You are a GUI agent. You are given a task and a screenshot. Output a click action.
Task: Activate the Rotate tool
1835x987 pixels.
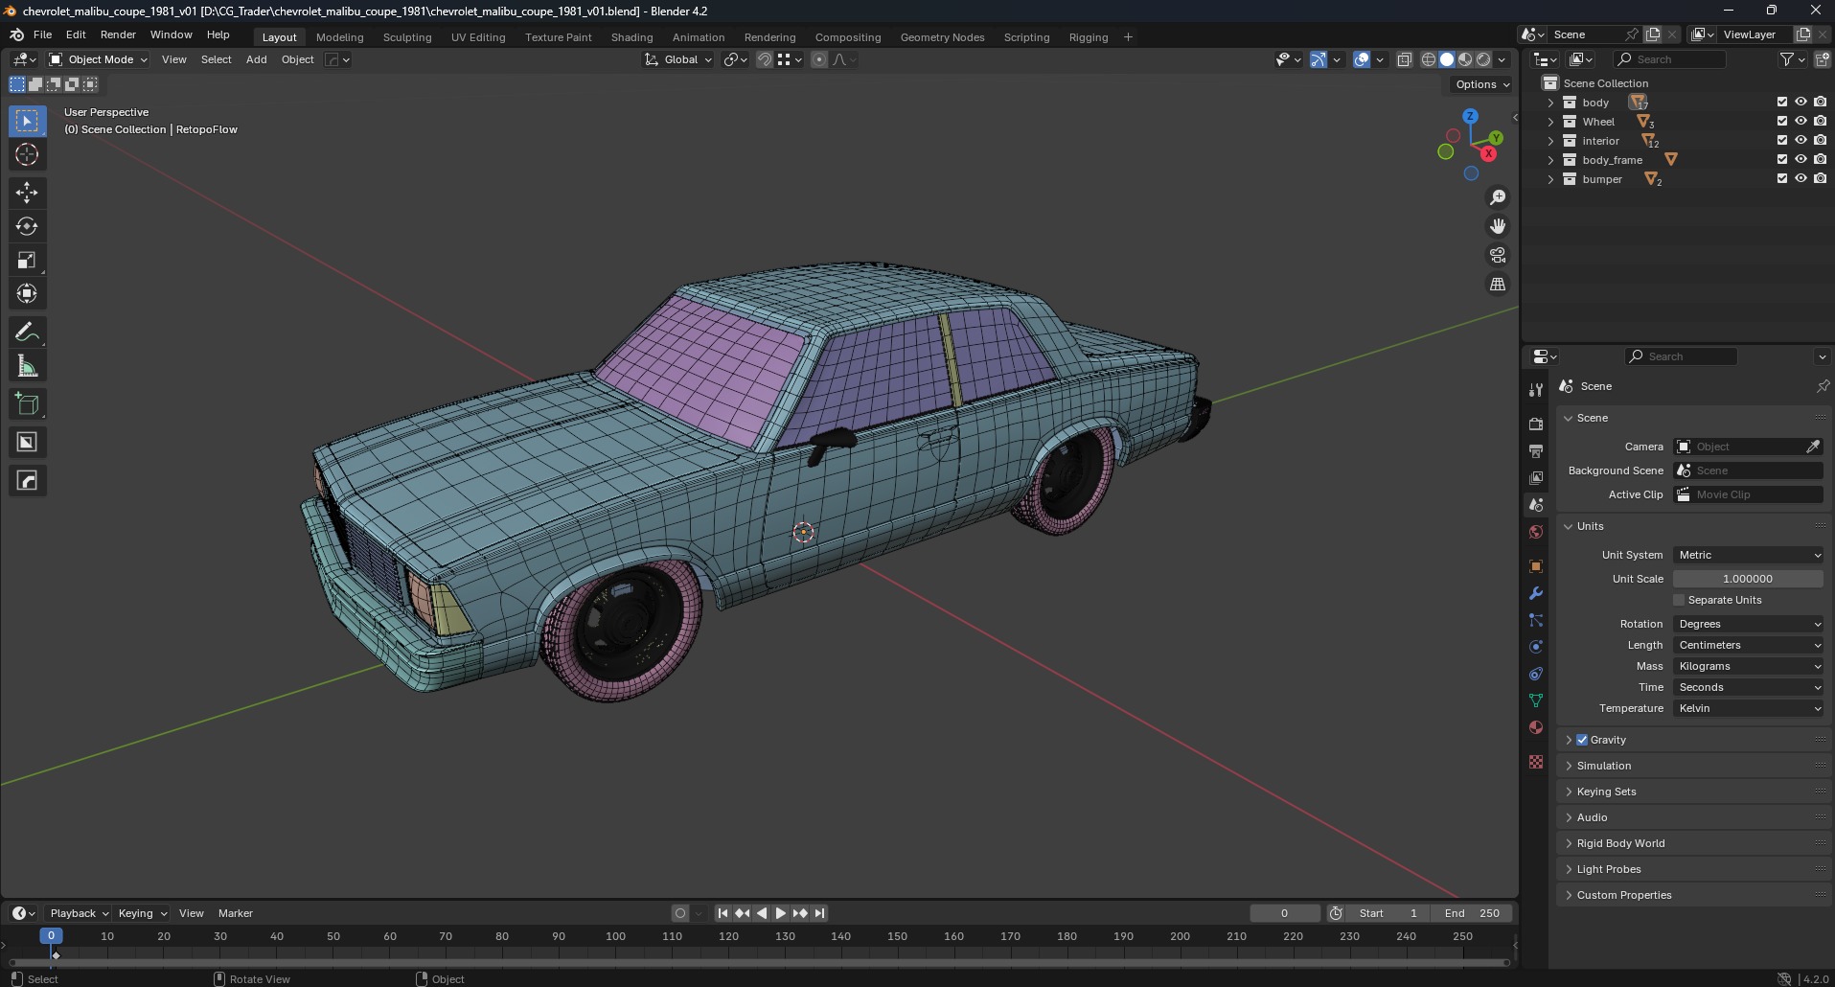[27, 226]
